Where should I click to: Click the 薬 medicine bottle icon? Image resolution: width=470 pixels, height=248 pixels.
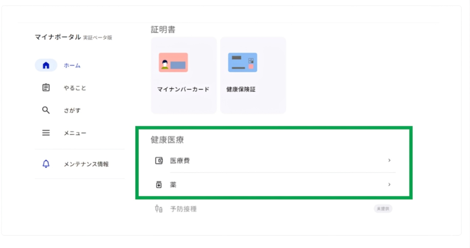click(159, 185)
